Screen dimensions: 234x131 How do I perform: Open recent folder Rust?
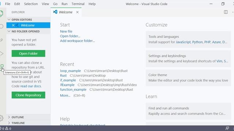coord(63,75)
